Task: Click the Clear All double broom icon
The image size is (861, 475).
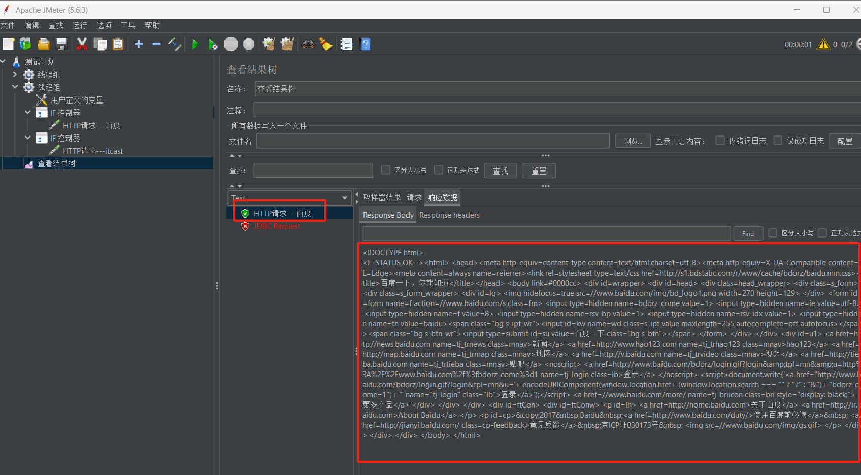Action: 287,44
